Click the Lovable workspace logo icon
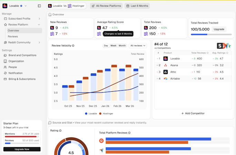 (x=5, y=6)
